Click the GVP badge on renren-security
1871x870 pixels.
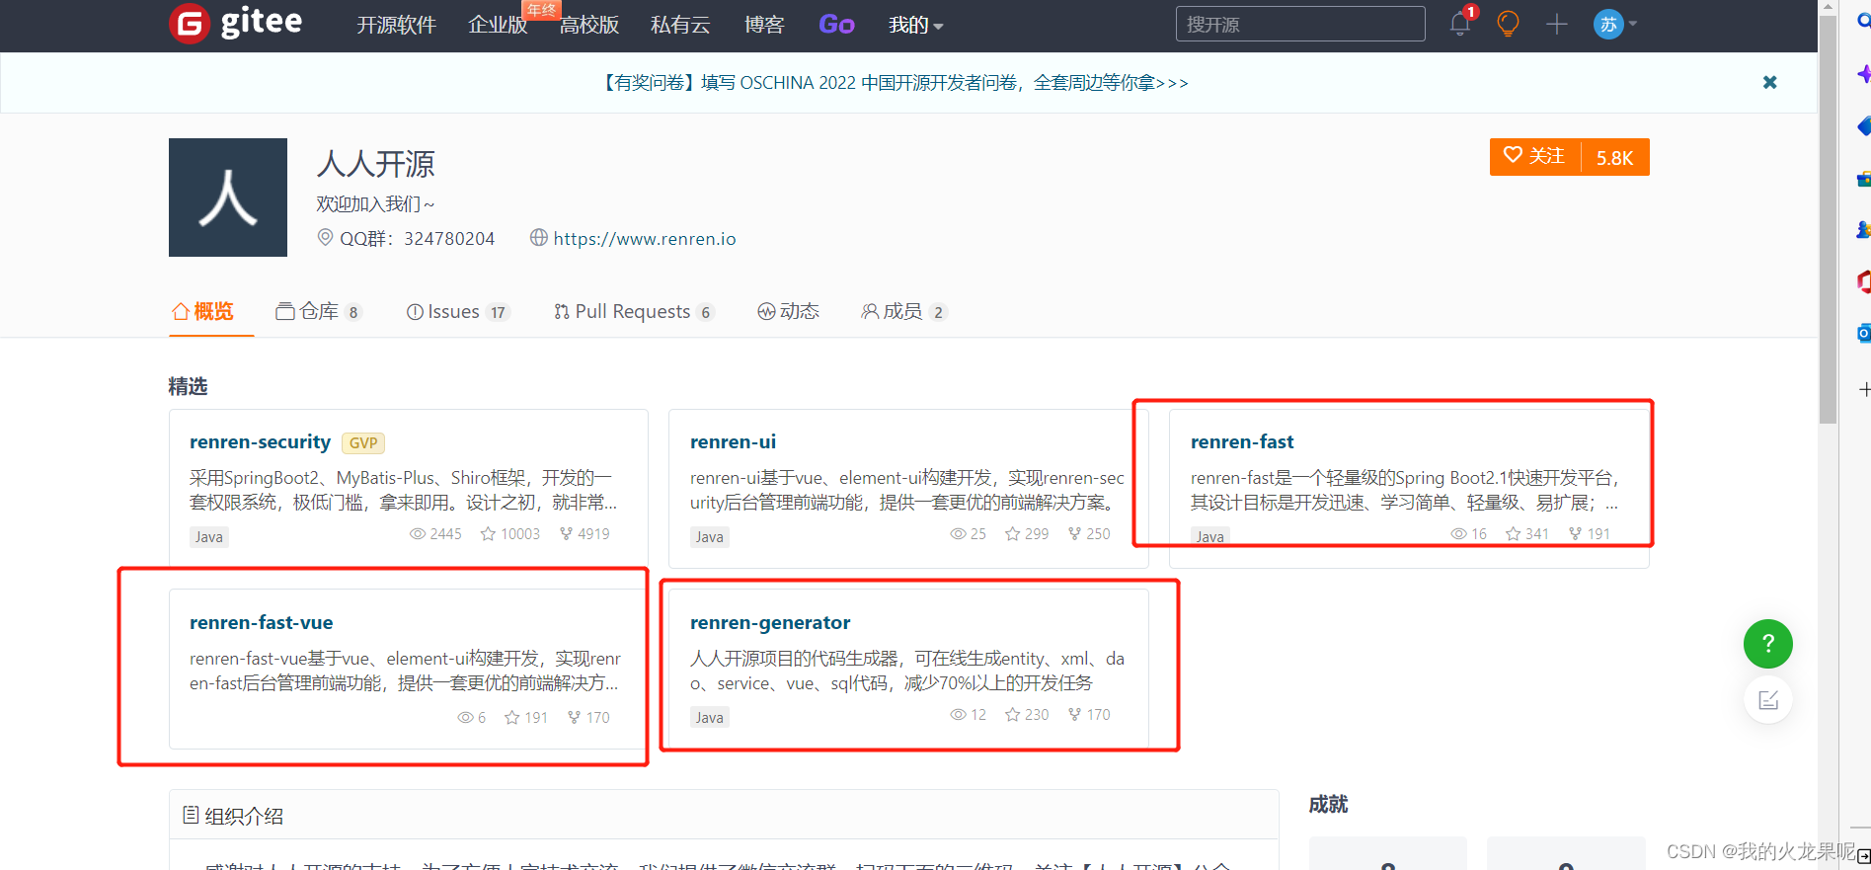(x=363, y=443)
